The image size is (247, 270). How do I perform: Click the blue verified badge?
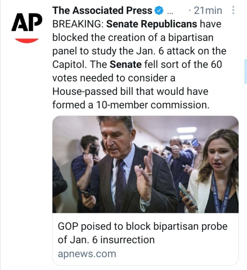pos(159,11)
